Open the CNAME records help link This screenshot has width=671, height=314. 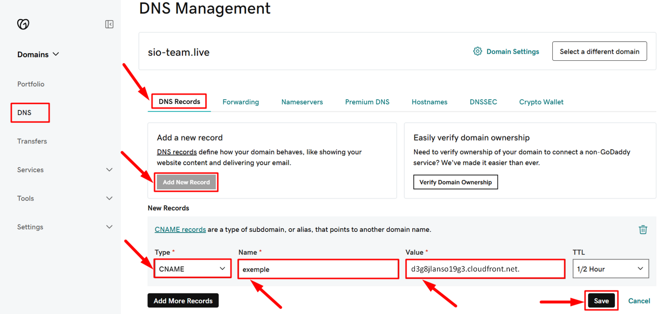pyautogui.click(x=180, y=229)
